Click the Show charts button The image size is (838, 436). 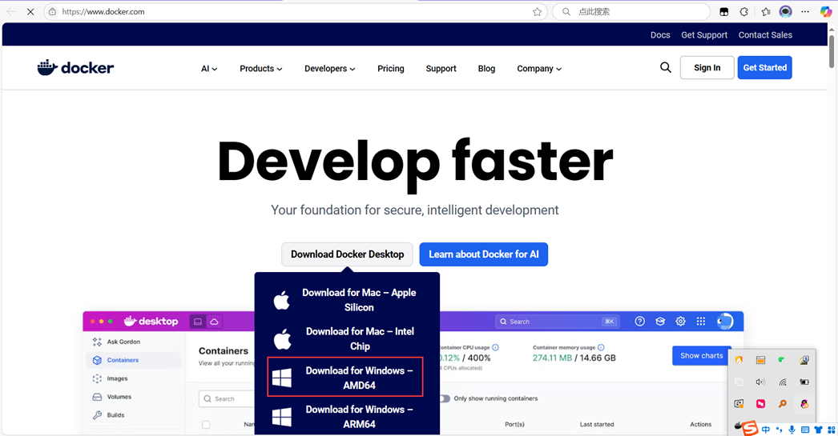[701, 355]
